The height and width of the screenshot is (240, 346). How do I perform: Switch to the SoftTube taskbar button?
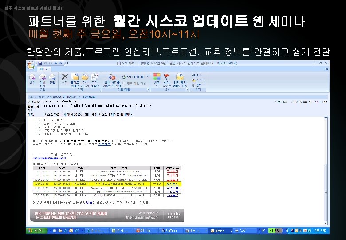(171, 231)
